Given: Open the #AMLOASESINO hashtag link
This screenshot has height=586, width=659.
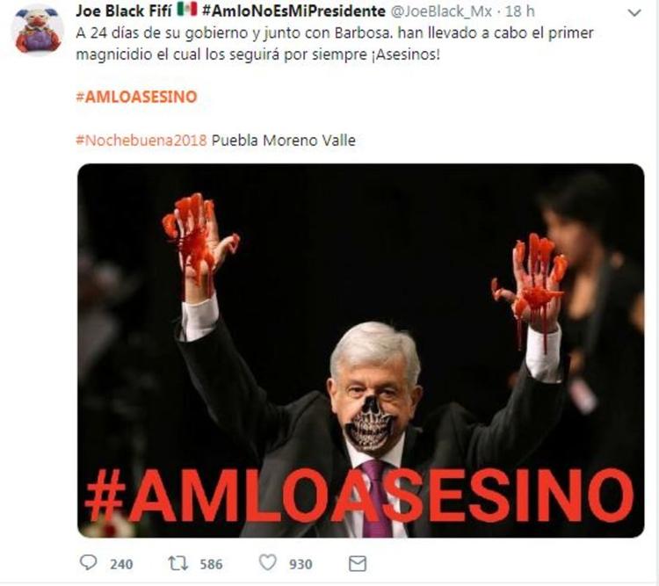Looking at the screenshot, I should [136, 97].
